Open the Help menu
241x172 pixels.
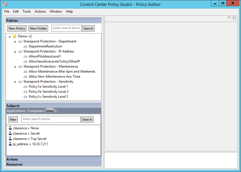[x=69, y=11]
